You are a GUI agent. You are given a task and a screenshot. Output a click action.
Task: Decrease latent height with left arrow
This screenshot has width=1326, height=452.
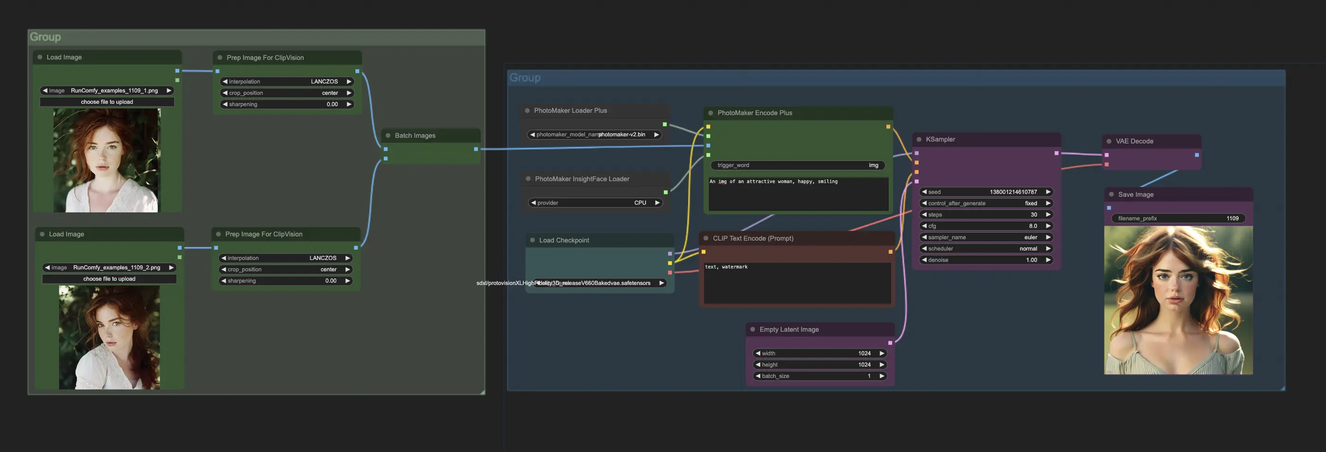(758, 365)
